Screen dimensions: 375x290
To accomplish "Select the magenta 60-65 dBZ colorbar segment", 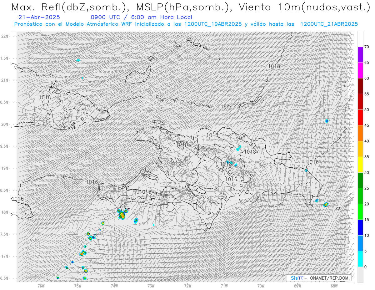I will pyautogui.click(x=360, y=70).
